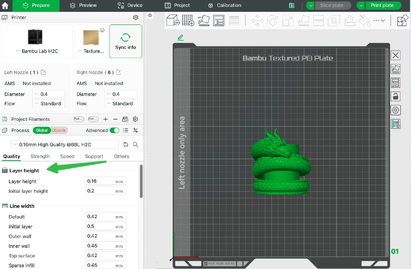Click the Outer wall line width field
The image size is (411, 269).
[105, 236]
